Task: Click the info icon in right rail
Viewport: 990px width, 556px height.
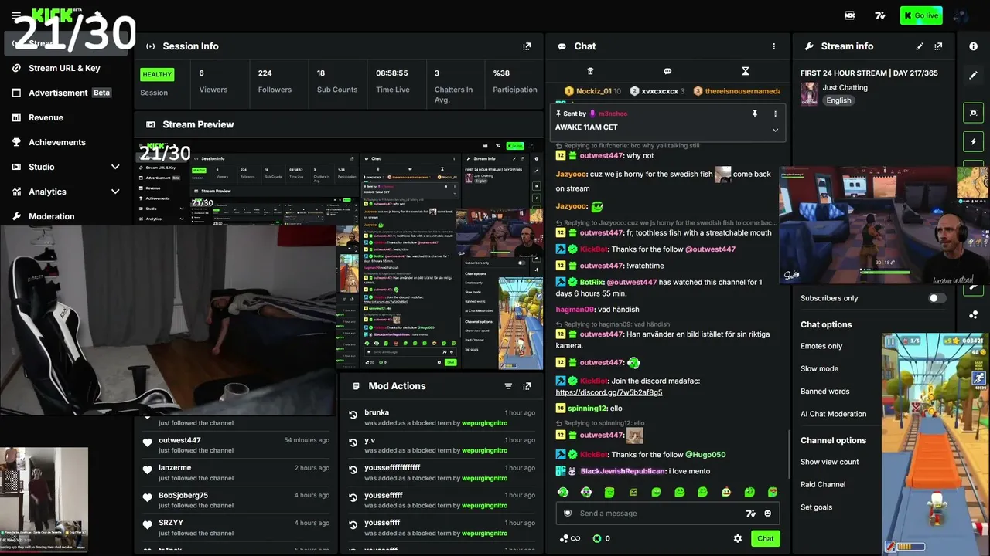Action: coord(973,46)
